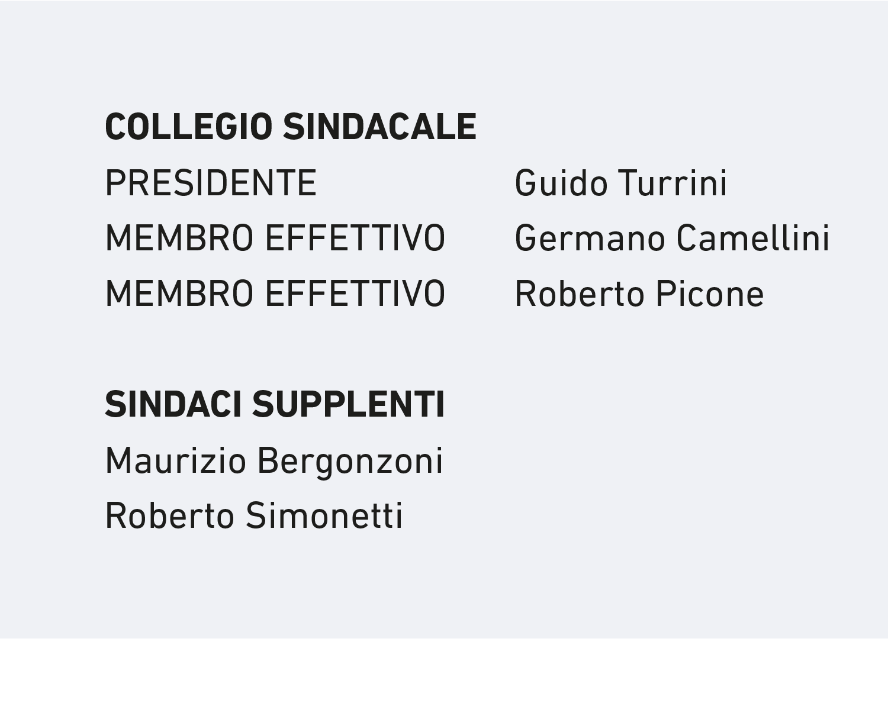This screenshot has width=888, height=722.
Task: Click the word COLLEGIO in the heading
Action: pyautogui.click(x=188, y=127)
